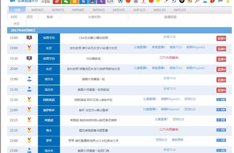Open CCTV5(无插件) for NBA最前线
The image size is (234, 153).
(x=169, y=58)
